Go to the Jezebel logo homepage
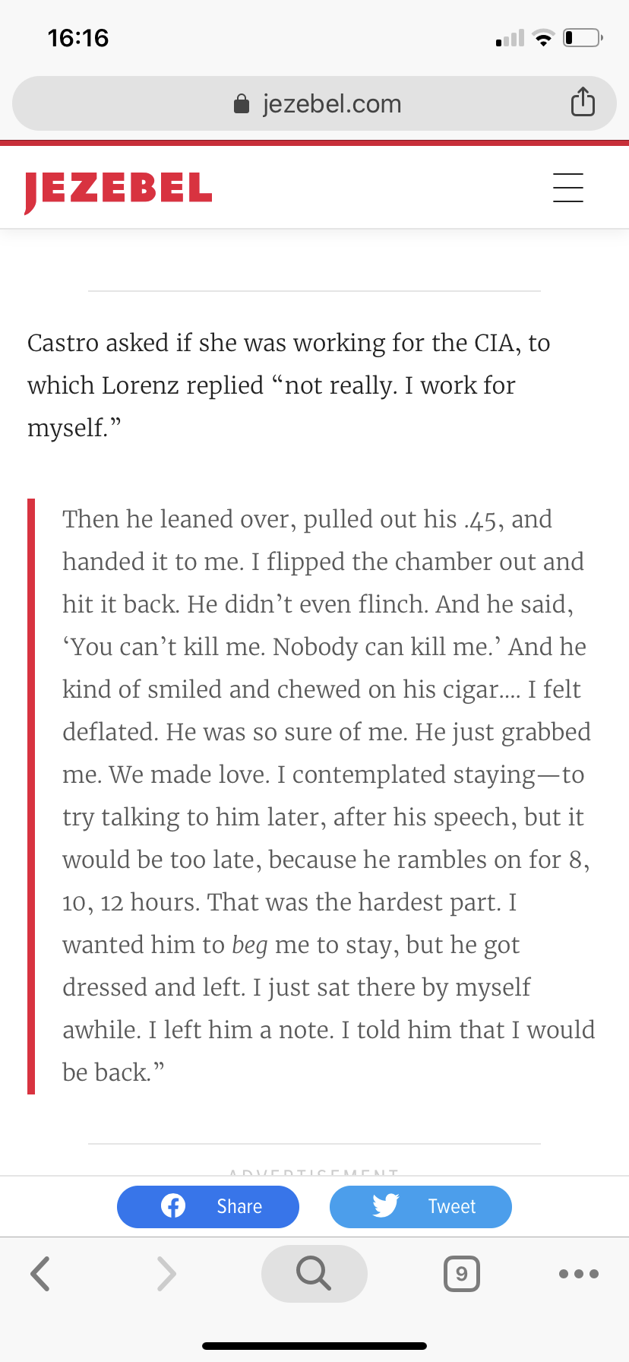Image resolution: width=629 pixels, height=1362 pixels. click(119, 190)
